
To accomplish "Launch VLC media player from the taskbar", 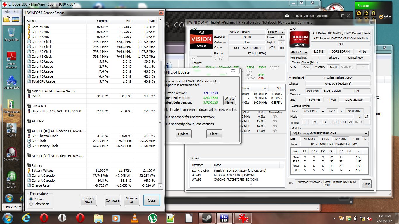I will pos(134,218).
